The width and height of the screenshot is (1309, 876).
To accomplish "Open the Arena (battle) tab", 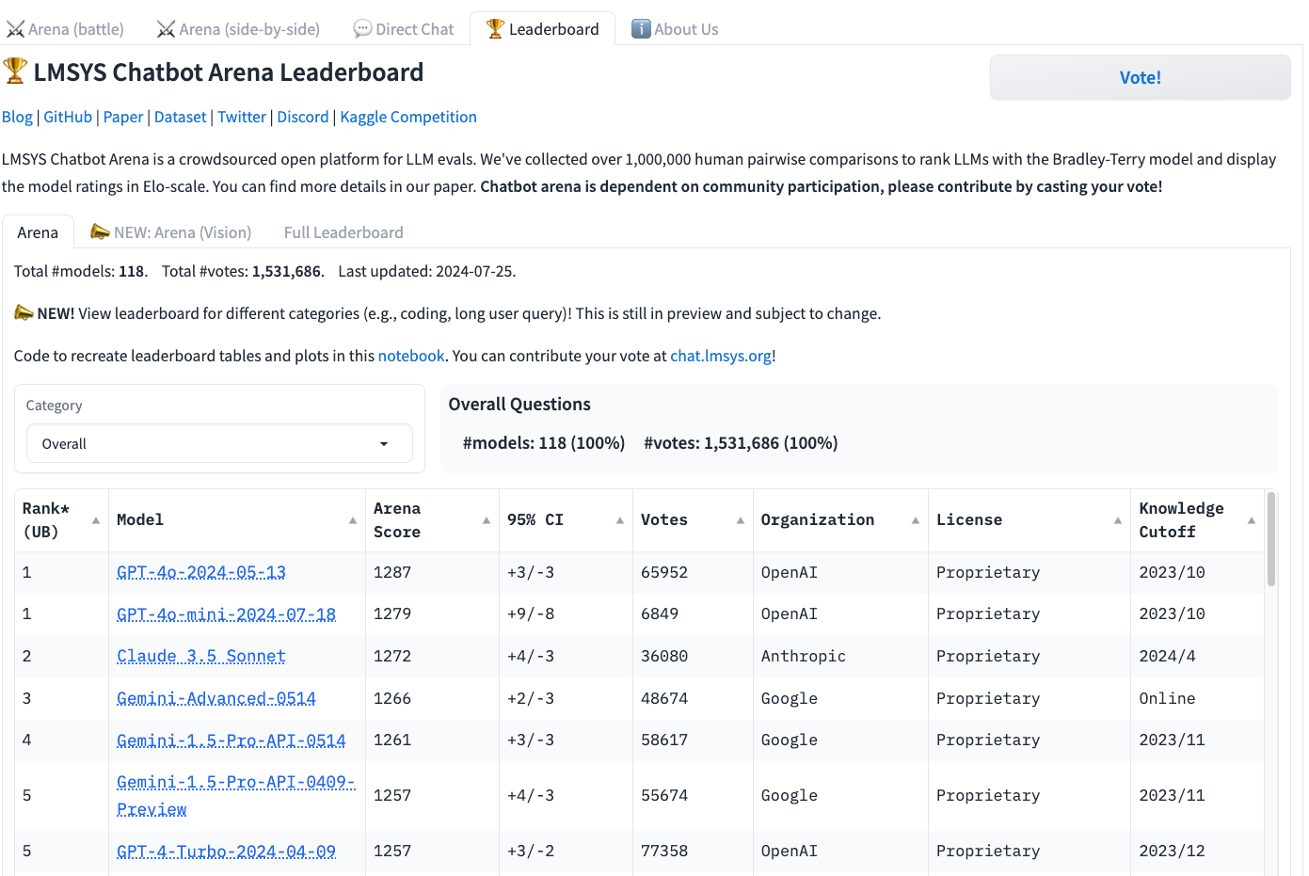I will point(65,29).
